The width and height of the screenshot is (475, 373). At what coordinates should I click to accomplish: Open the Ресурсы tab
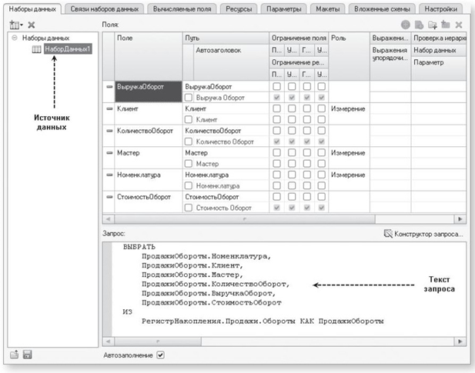(x=239, y=9)
